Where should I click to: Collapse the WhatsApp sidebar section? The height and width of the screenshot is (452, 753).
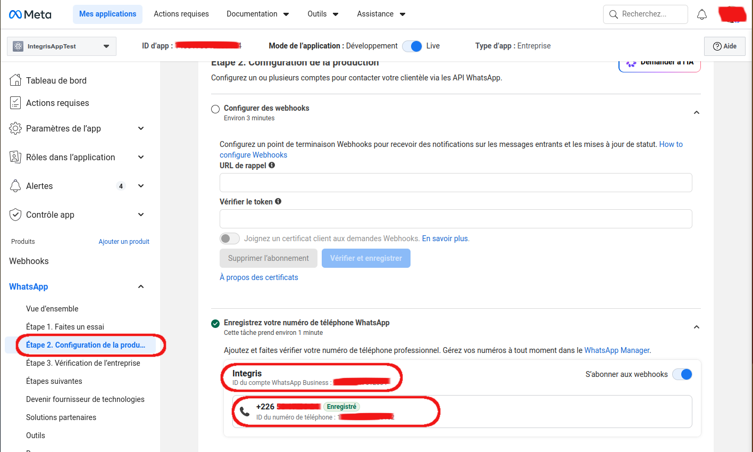141,286
